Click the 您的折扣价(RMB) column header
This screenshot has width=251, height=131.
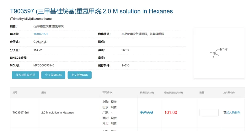pyautogui.click(x=174, y=93)
